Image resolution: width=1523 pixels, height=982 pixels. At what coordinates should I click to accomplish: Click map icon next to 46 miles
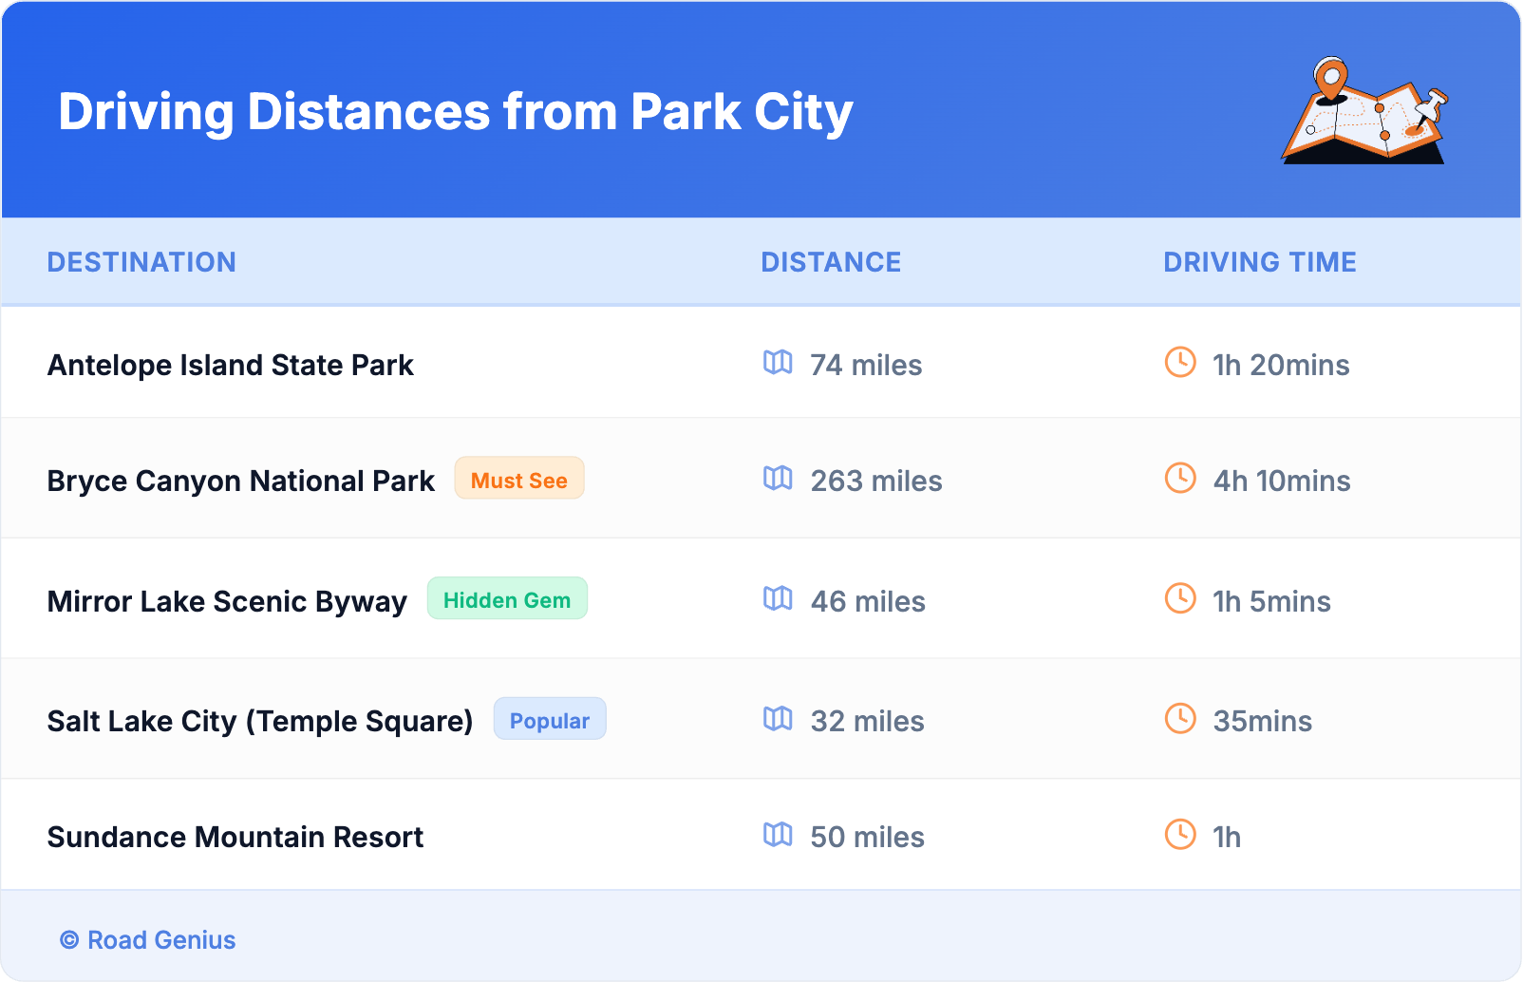778,599
